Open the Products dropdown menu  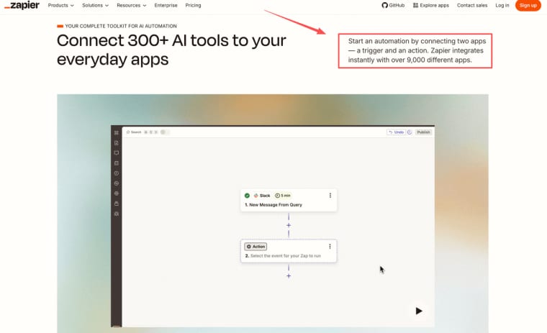coord(60,5)
